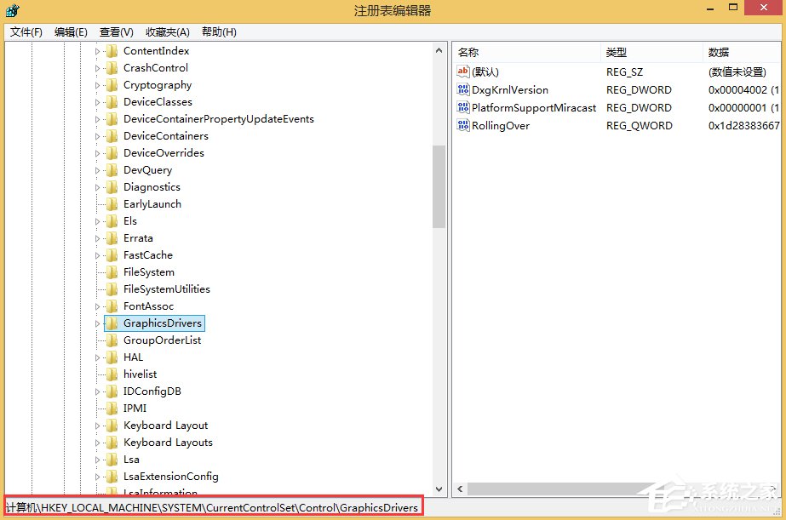Image resolution: width=786 pixels, height=520 pixels.
Task: Select the Cryptography folder icon
Action: [x=112, y=84]
